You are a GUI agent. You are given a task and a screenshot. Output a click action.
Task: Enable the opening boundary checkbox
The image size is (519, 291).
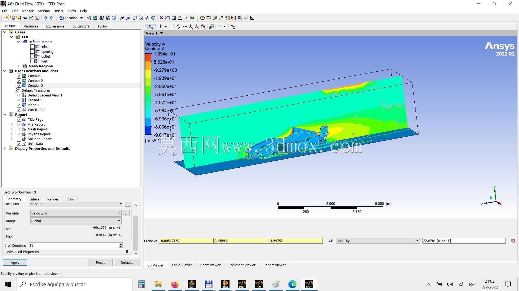click(x=32, y=51)
